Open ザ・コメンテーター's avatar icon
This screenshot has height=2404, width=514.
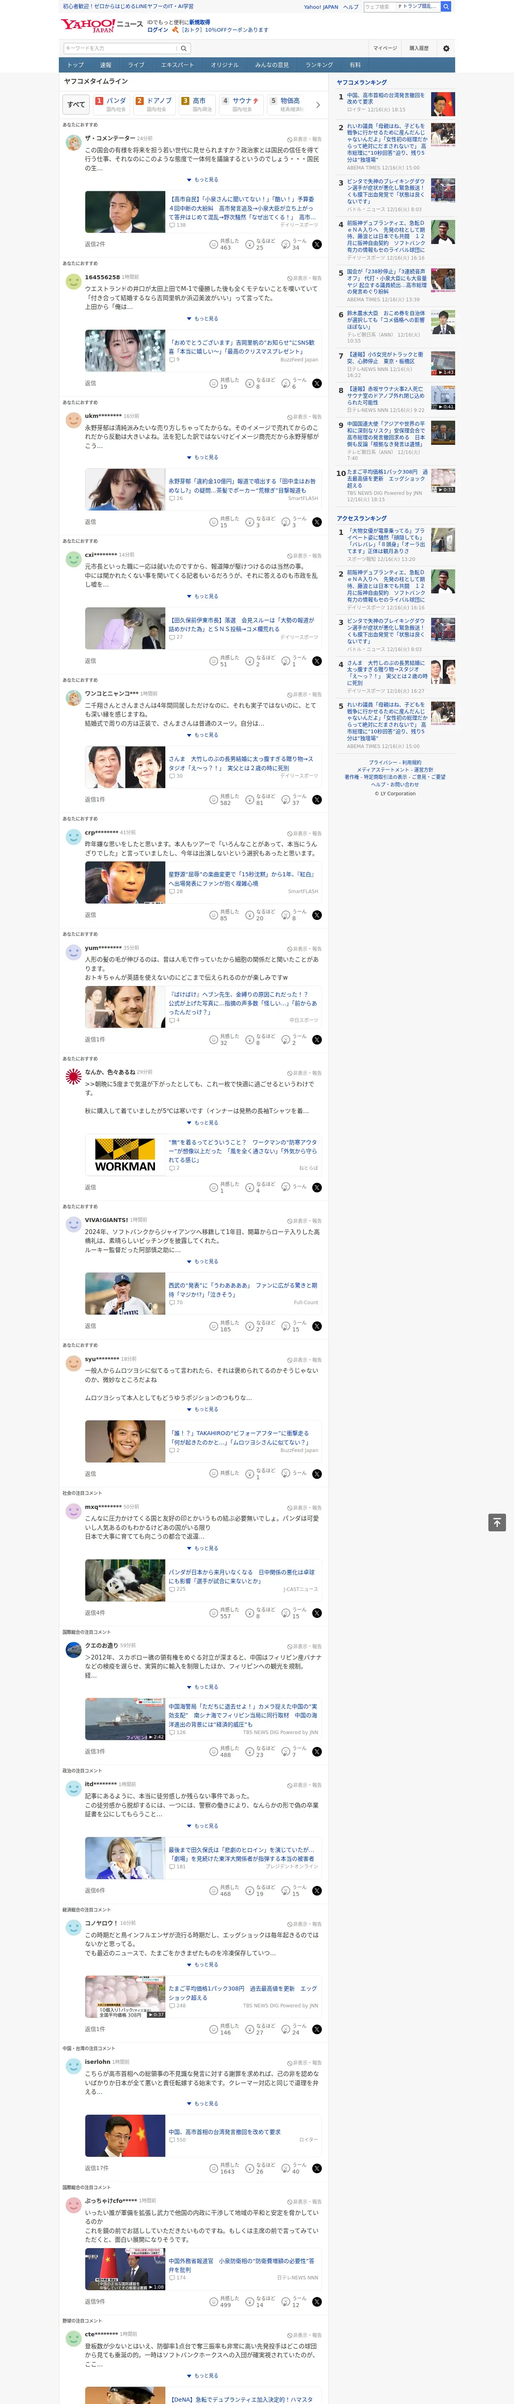(73, 142)
